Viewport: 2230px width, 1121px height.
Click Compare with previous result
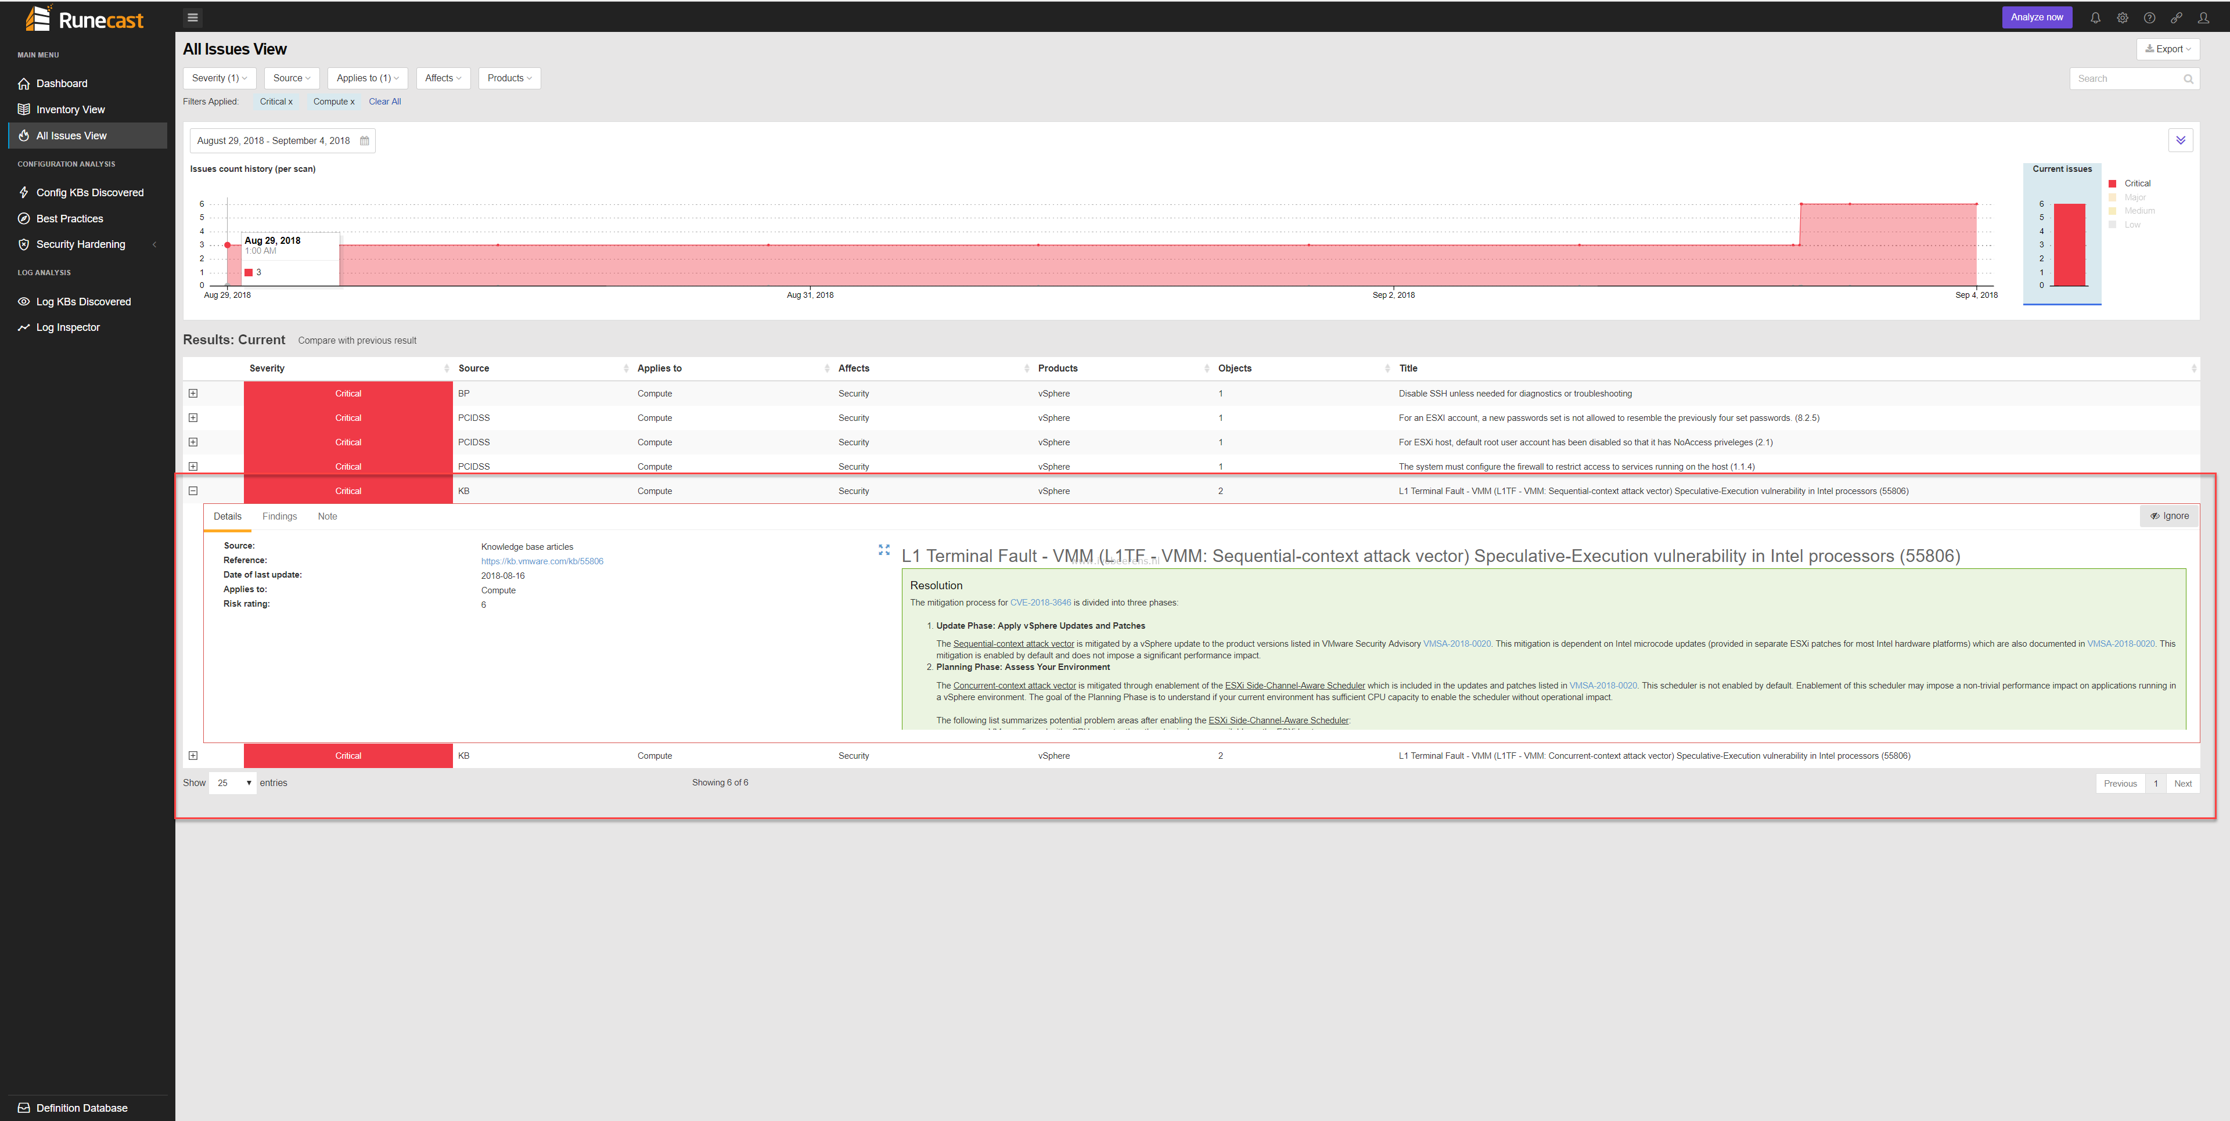click(x=357, y=341)
